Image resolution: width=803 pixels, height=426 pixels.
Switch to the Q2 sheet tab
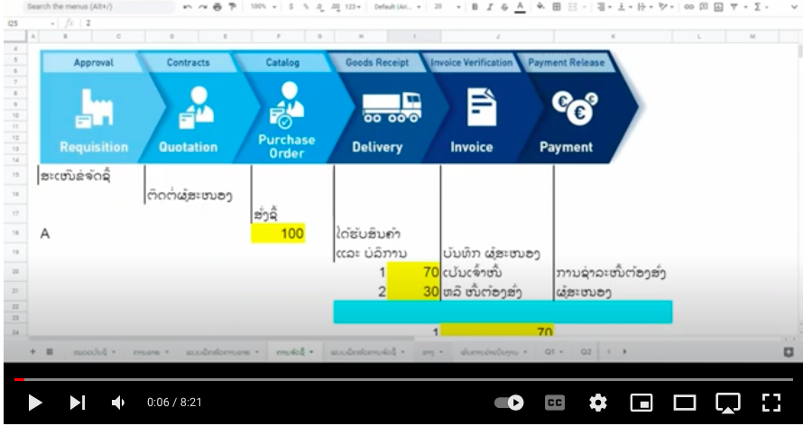point(586,352)
